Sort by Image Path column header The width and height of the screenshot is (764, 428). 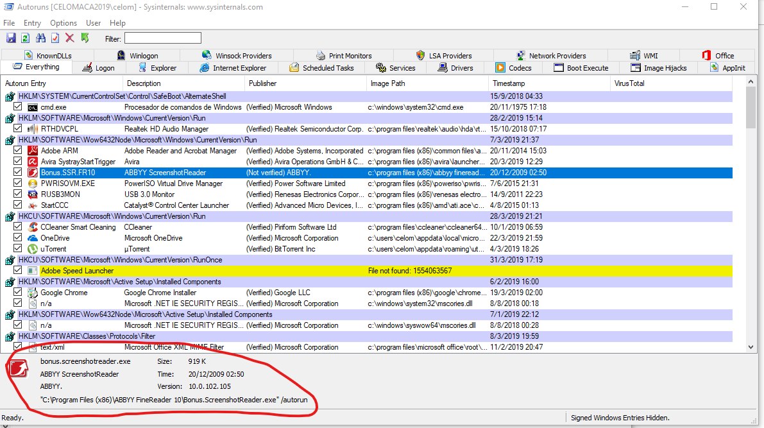pos(427,83)
